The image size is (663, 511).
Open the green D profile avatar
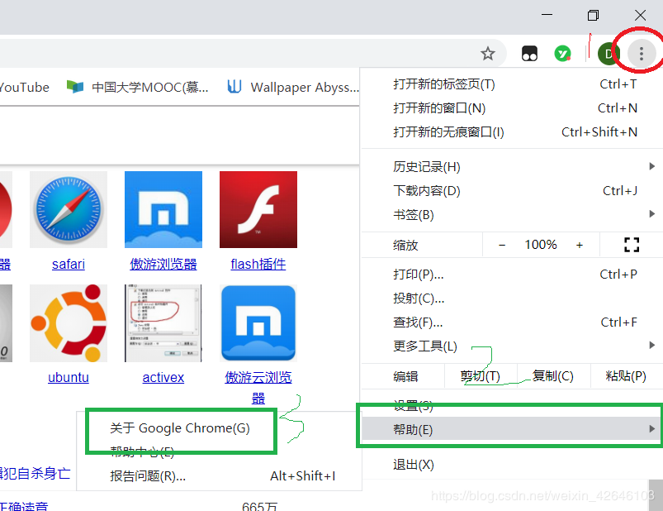(x=609, y=54)
